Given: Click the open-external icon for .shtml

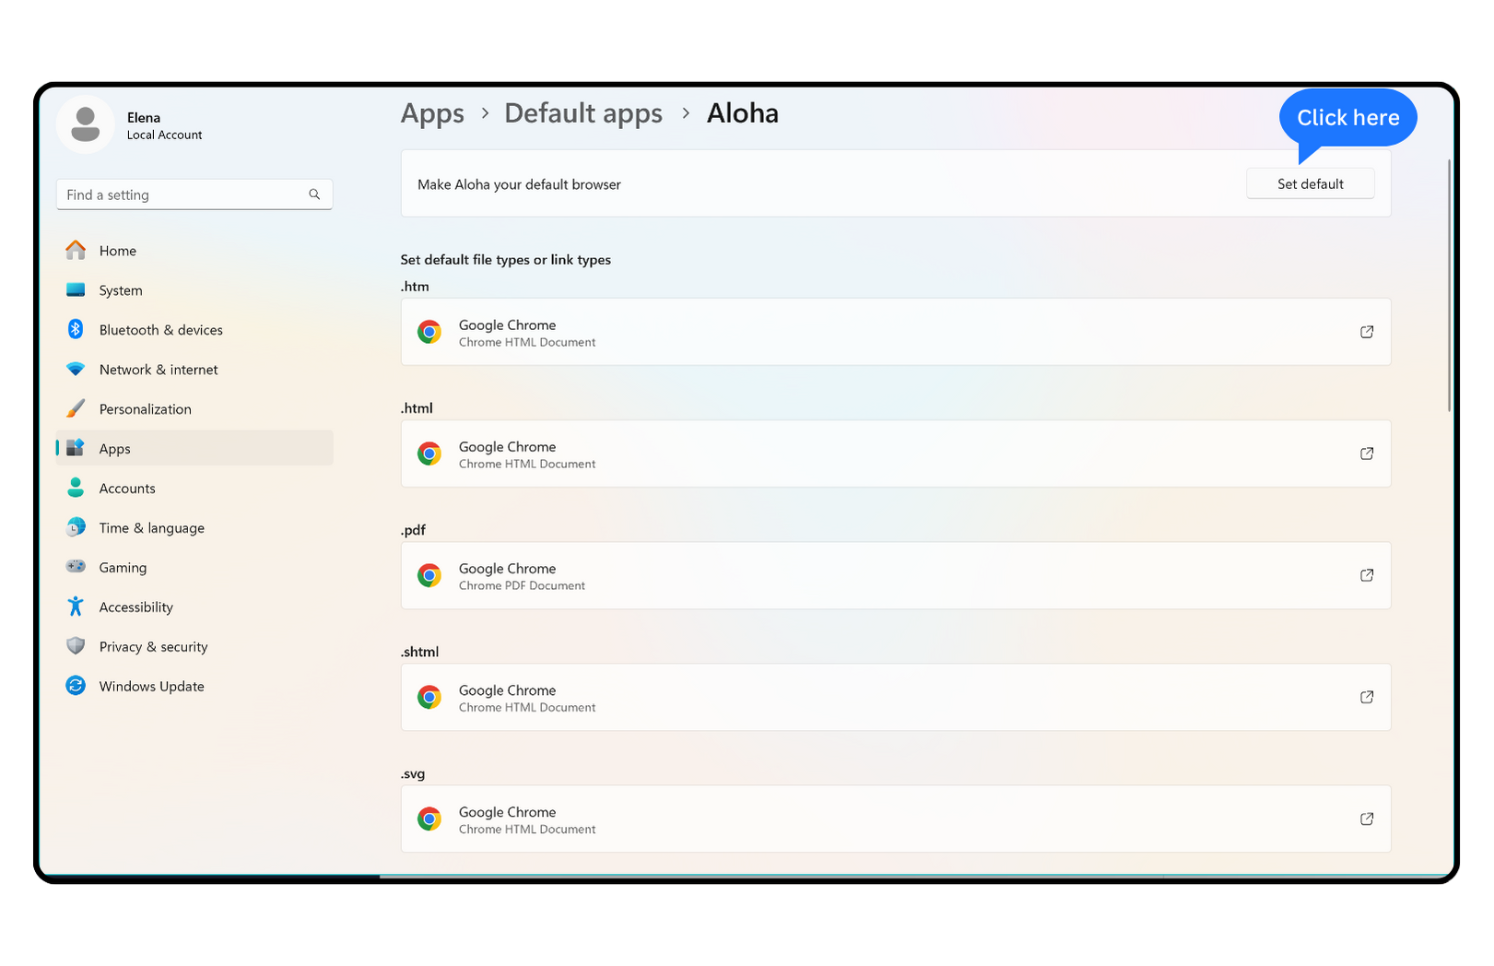Looking at the screenshot, I should click(x=1367, y=697).
